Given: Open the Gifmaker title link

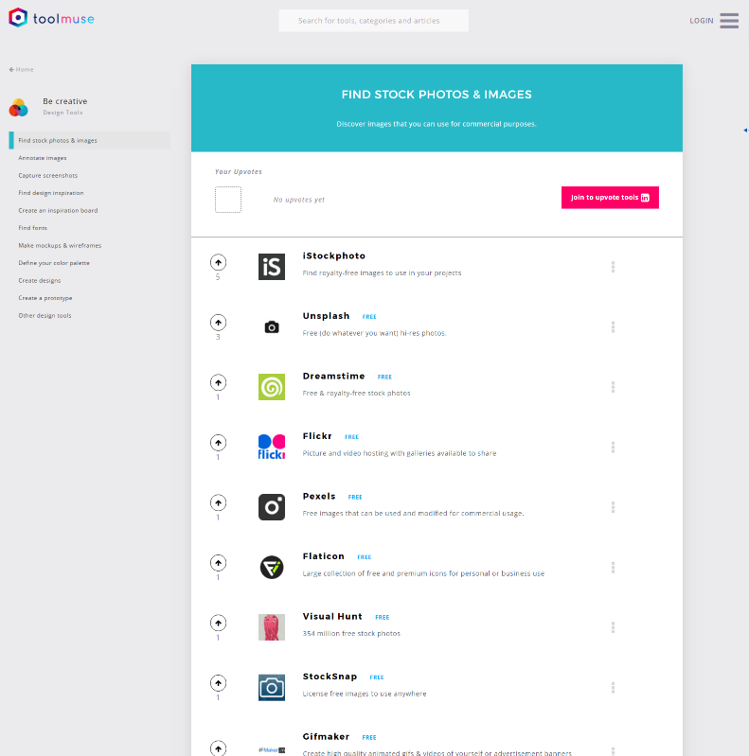Looking at the screenshot, I should pos(326,737).
